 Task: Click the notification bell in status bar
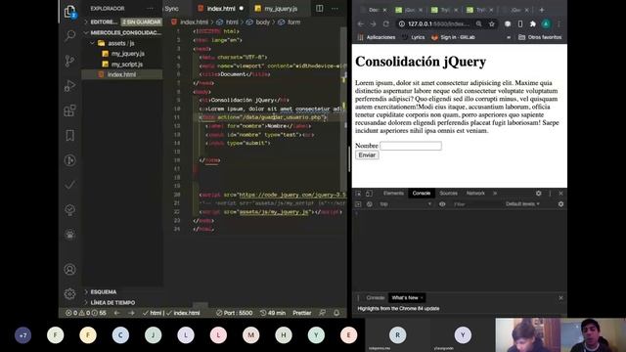[x=336, y=313]
